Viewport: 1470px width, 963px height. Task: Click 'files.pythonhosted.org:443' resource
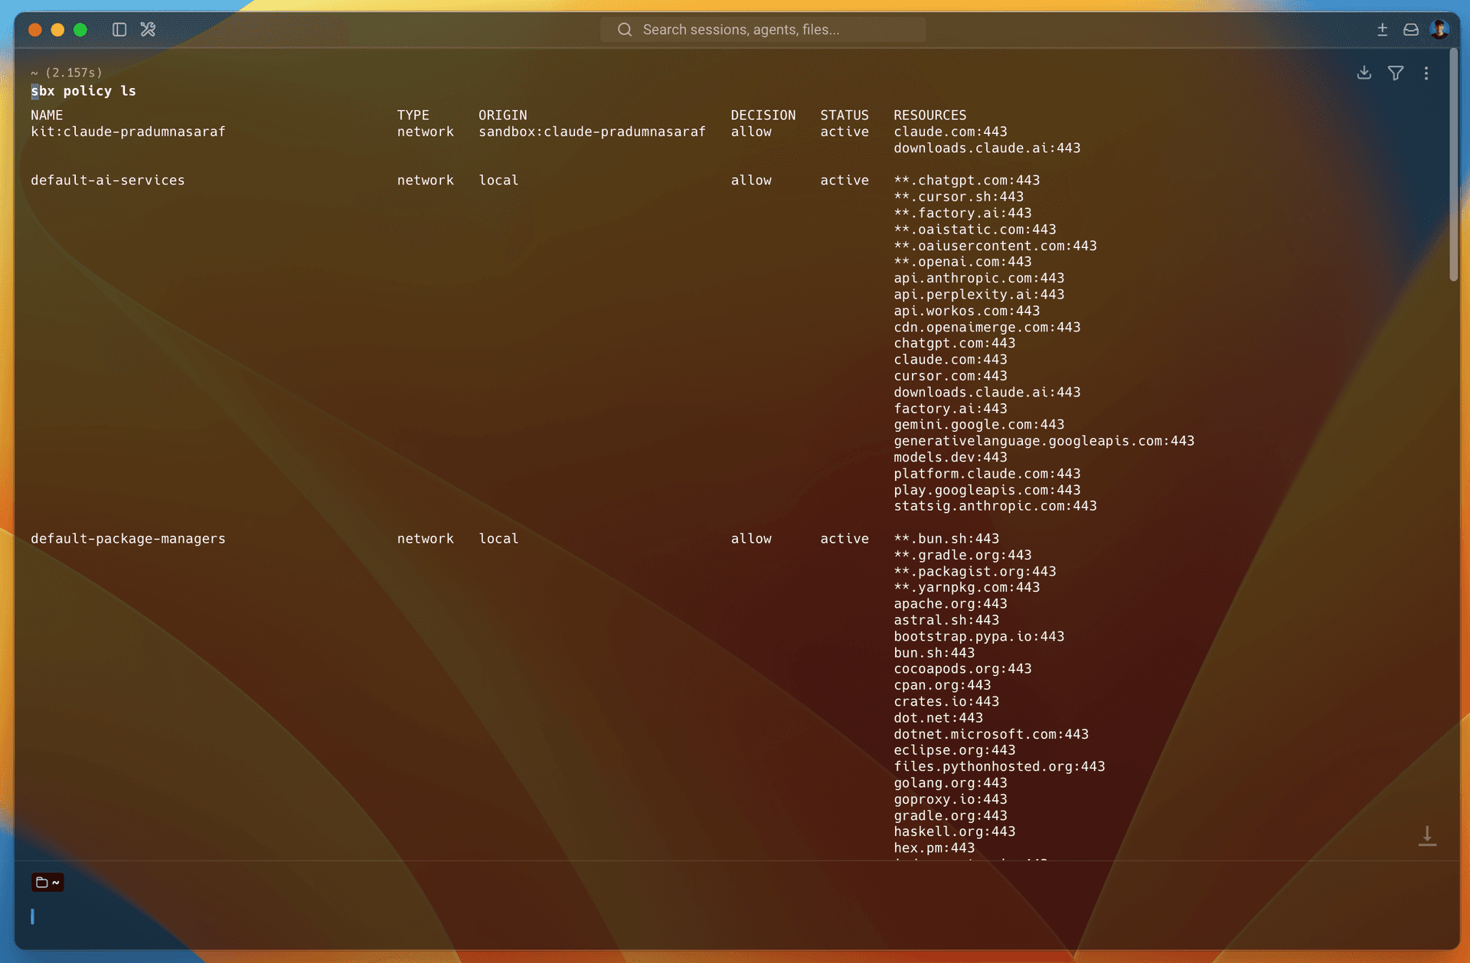tap(999, 766)
